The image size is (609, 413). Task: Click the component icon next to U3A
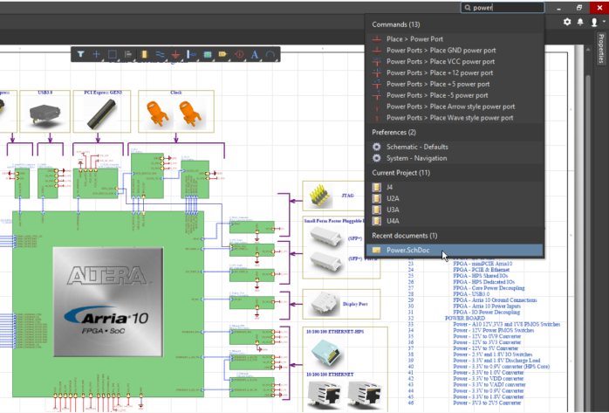click(x=376, y=210)
